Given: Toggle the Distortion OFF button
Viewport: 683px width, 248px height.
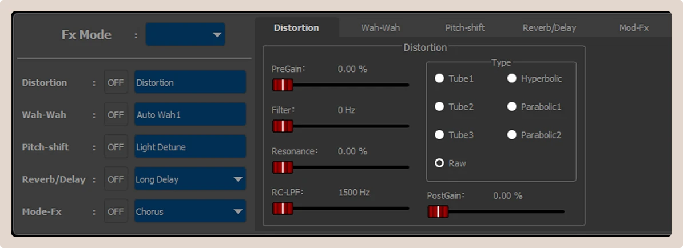Looking at the screenshot, I should 116,82.
